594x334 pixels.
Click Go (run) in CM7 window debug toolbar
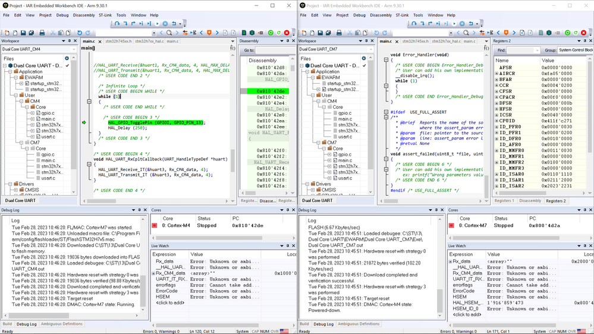pyautogui.click(x=454, y=24)
